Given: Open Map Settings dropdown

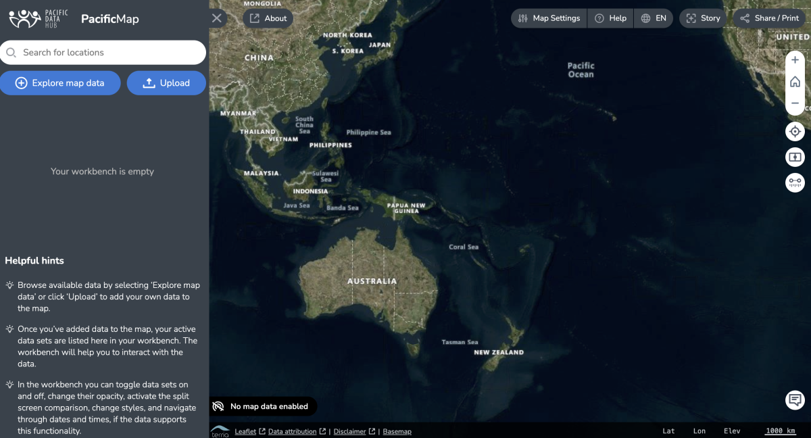Looking at the screenshot, I should (x=549, y=18).
